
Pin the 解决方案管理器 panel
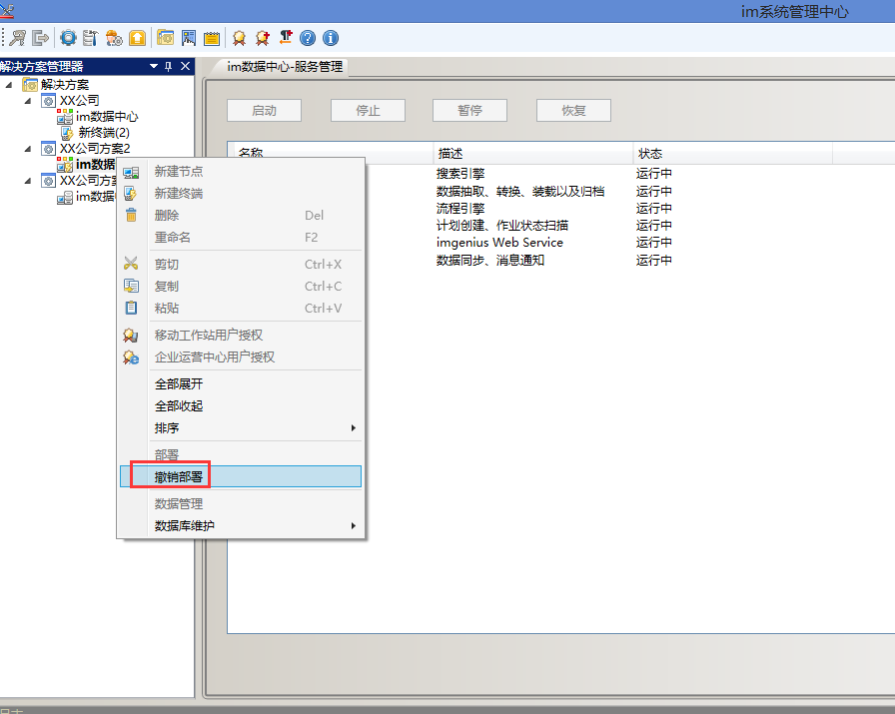169,66
